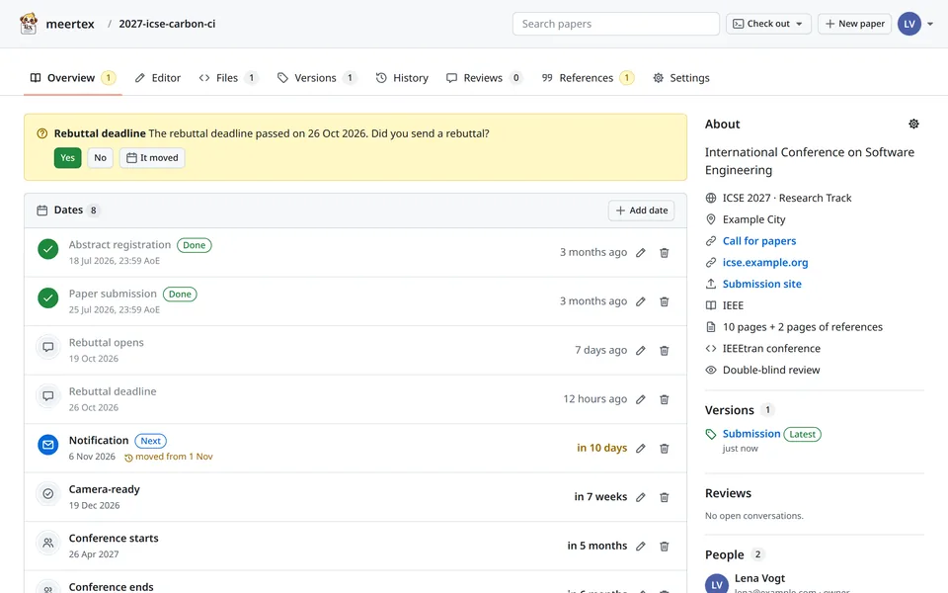Image resolution: width=948 pixels, height=593 pixels.
Task: Go to the Versions tab
Action: click(317, 78)
